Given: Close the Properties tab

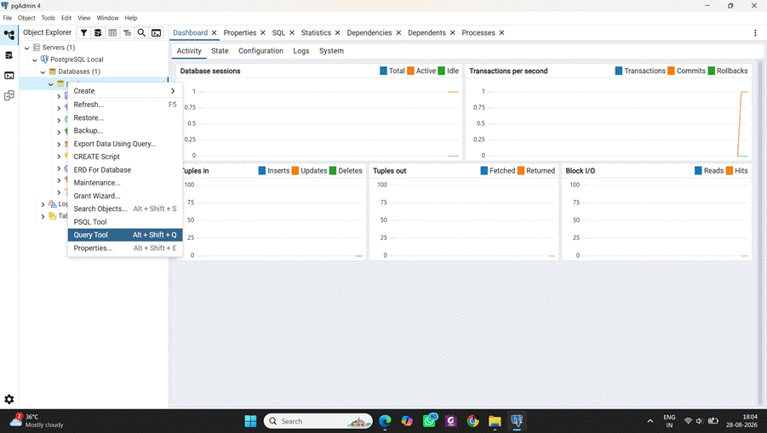Looking at the screenshot, I should click(263, 32).
